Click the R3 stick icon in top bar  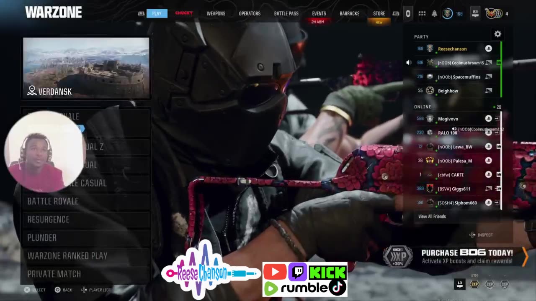(475, 13)
